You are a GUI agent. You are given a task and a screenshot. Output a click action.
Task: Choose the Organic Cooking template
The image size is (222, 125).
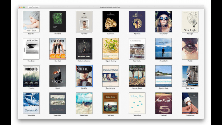pyautogui.click(x=110, y=49)
